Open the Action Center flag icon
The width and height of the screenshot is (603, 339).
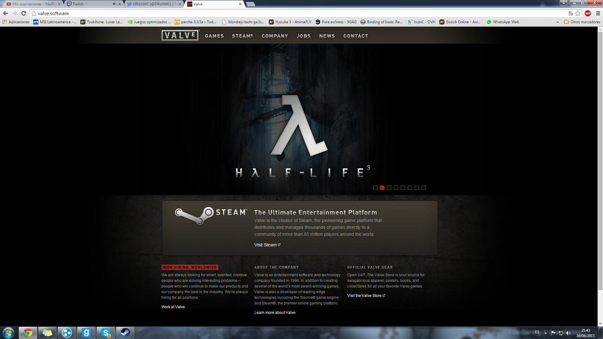pos(553,332)
